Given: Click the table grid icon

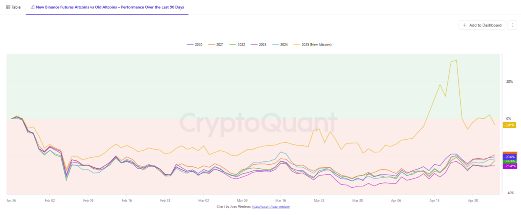Looking at the screenshot, I should pos(8,7).
